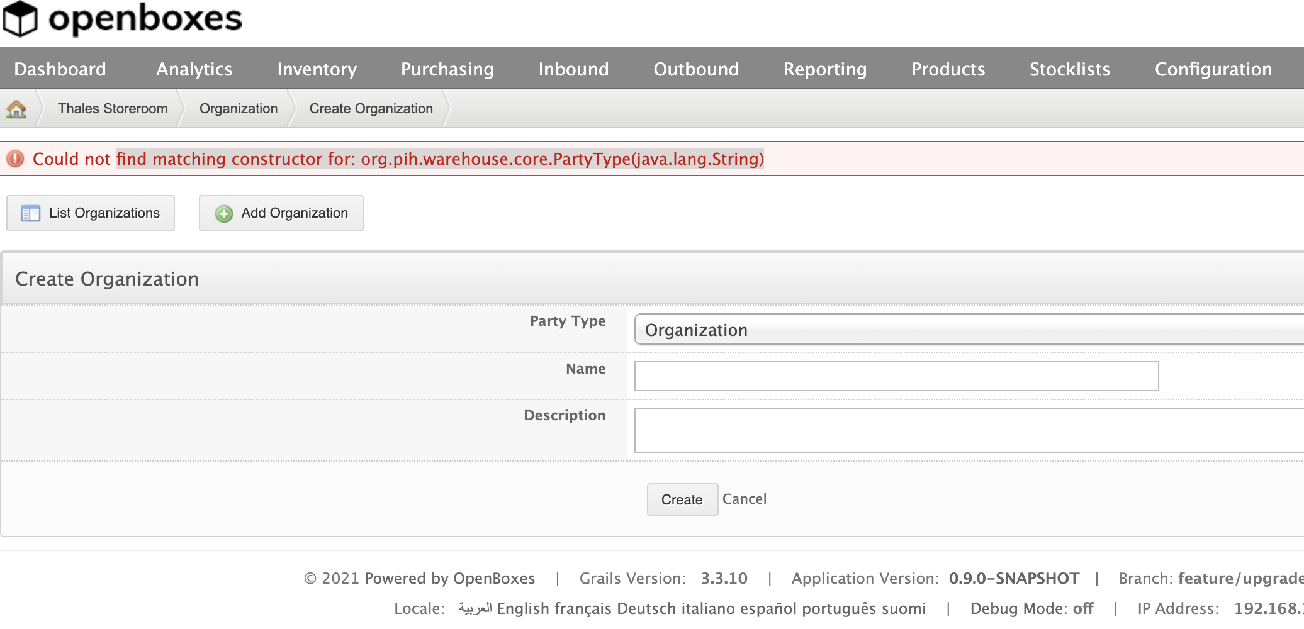
Task: Click the red alert icon in error banner
Action: (x=14, y=159)
